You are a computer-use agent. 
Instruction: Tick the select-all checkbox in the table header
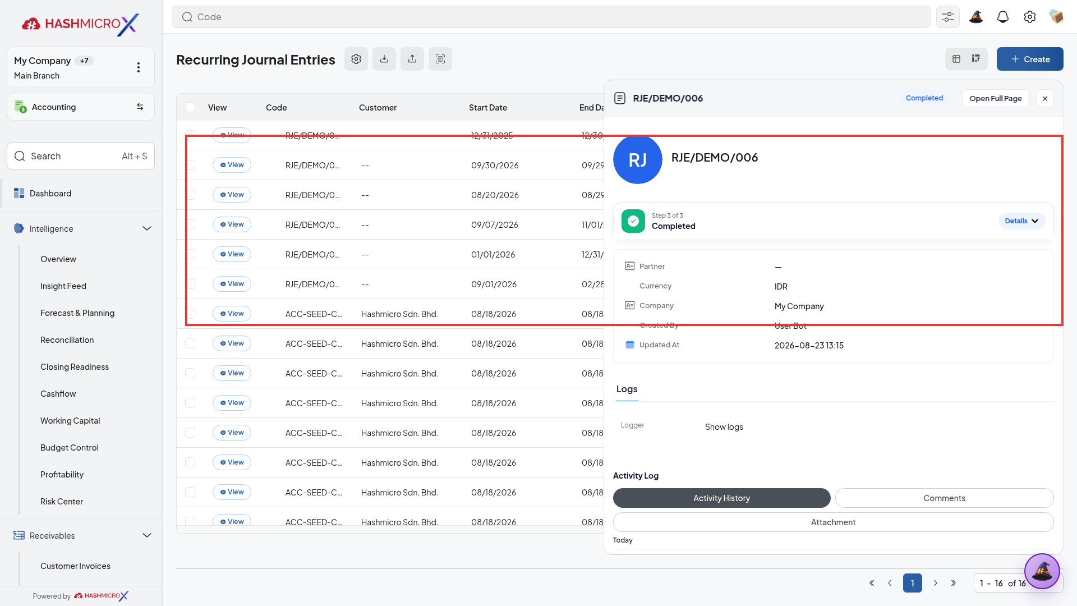[190, 107]
